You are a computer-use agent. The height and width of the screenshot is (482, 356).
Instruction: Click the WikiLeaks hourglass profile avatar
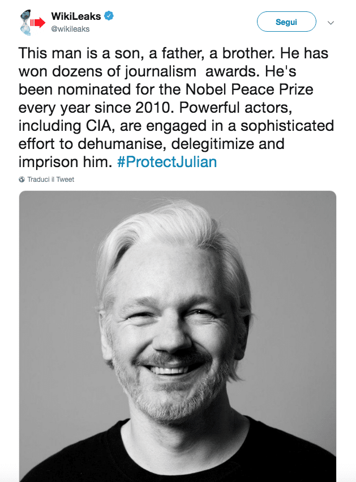click(x=29, y=22)
